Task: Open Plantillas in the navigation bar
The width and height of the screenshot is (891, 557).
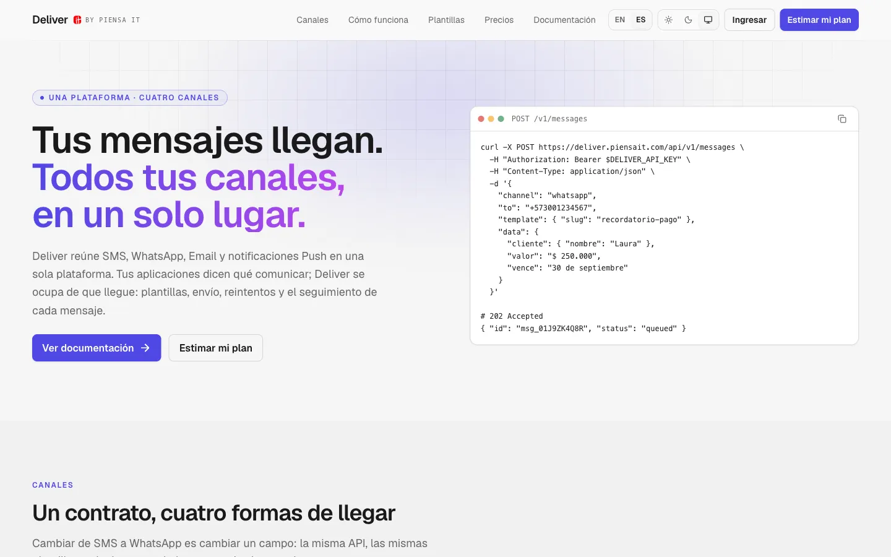Action: tap(446, 20)
